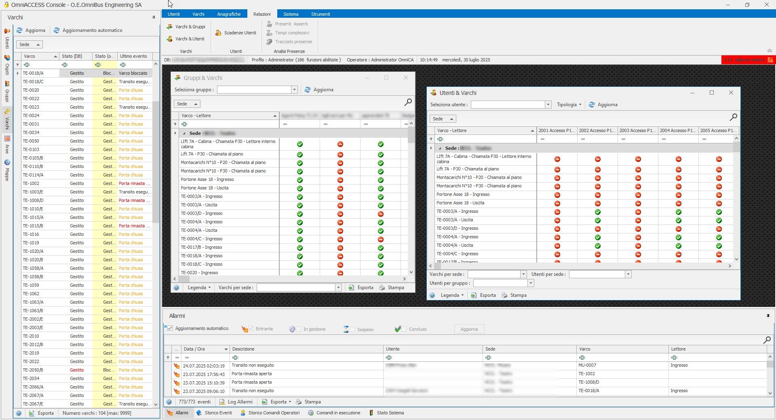Open Tipologia dropdown in Utenti & Varchi
The image size is (776, 420).
569,105
